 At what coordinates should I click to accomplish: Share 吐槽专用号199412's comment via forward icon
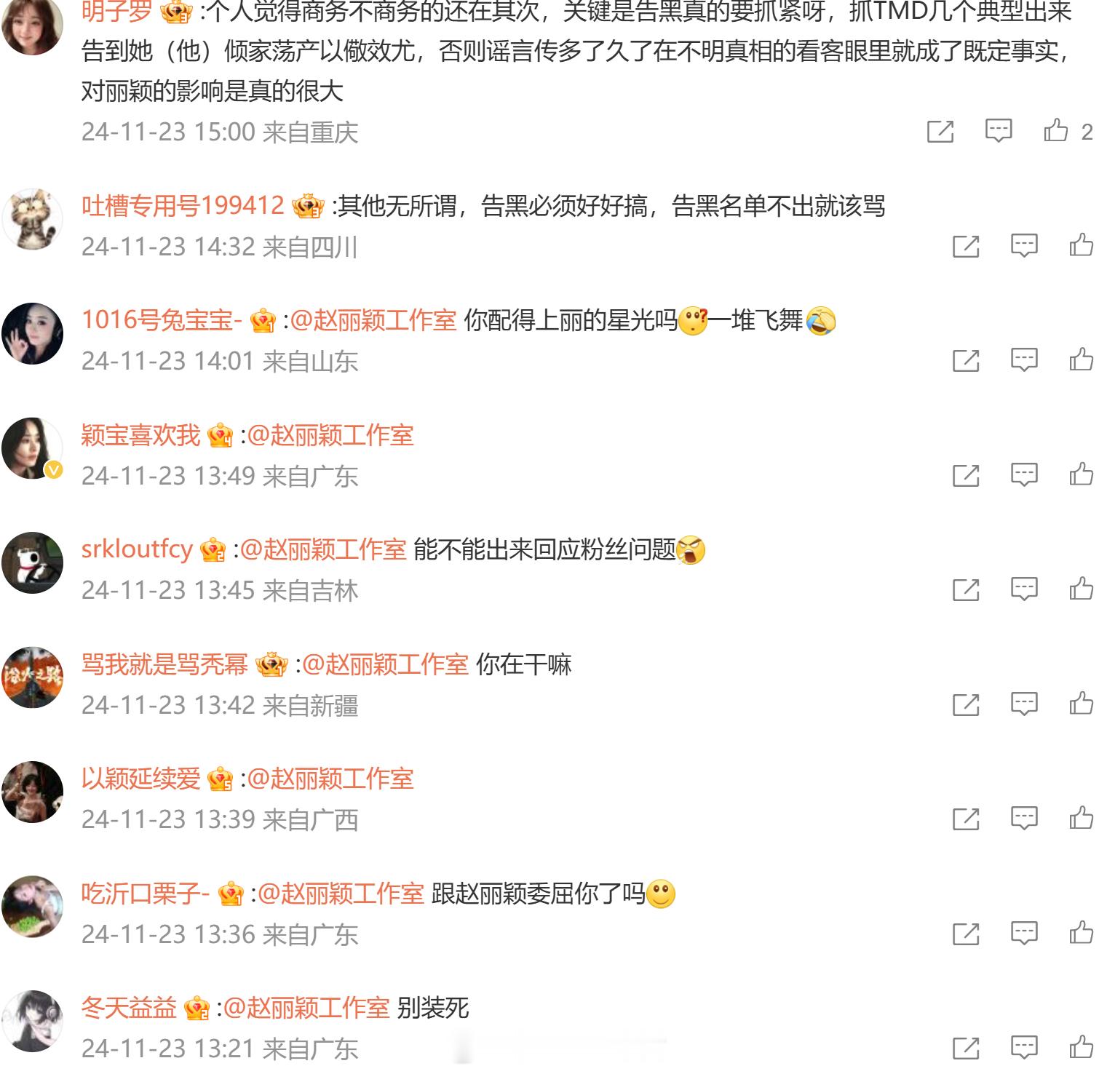pyautogui.click(x=966, y=246)
